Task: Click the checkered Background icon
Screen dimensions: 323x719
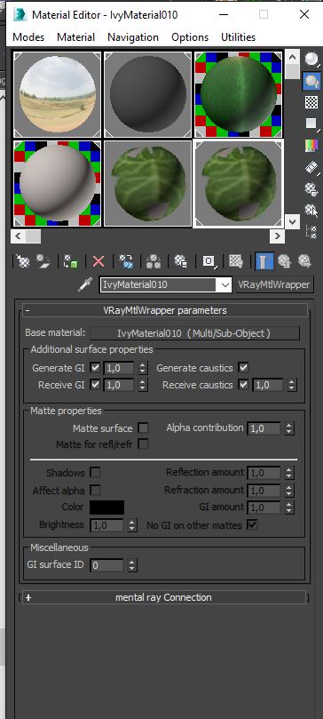Action: (x=312, y=102)
